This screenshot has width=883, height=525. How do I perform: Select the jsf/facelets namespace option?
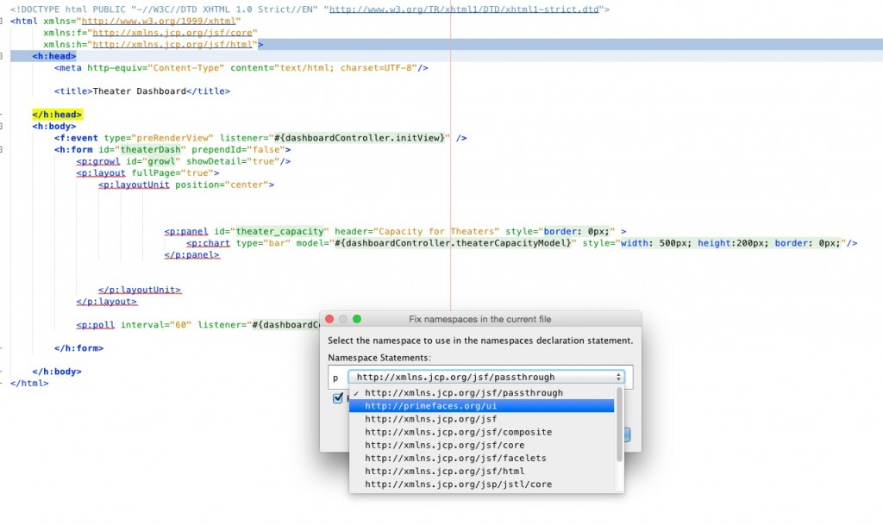(481, 458)
